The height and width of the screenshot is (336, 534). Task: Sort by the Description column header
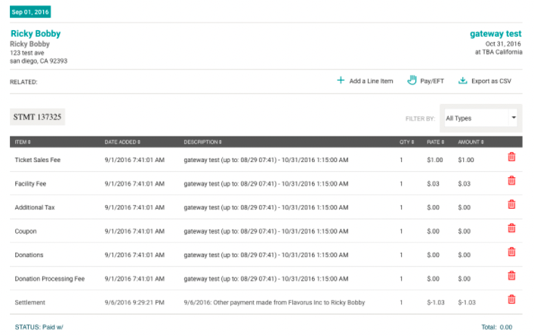coord(202,142)
